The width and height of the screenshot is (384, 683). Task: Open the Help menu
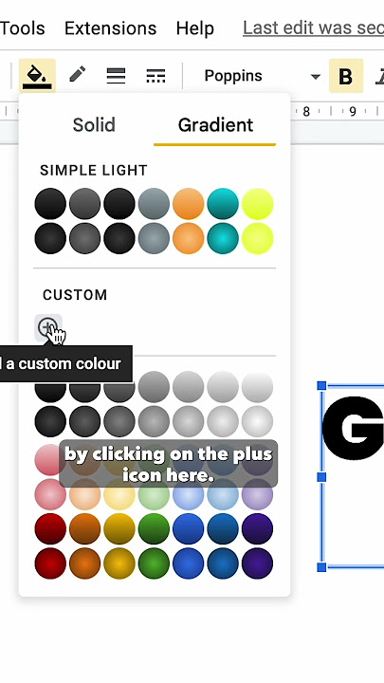(195, 28)
